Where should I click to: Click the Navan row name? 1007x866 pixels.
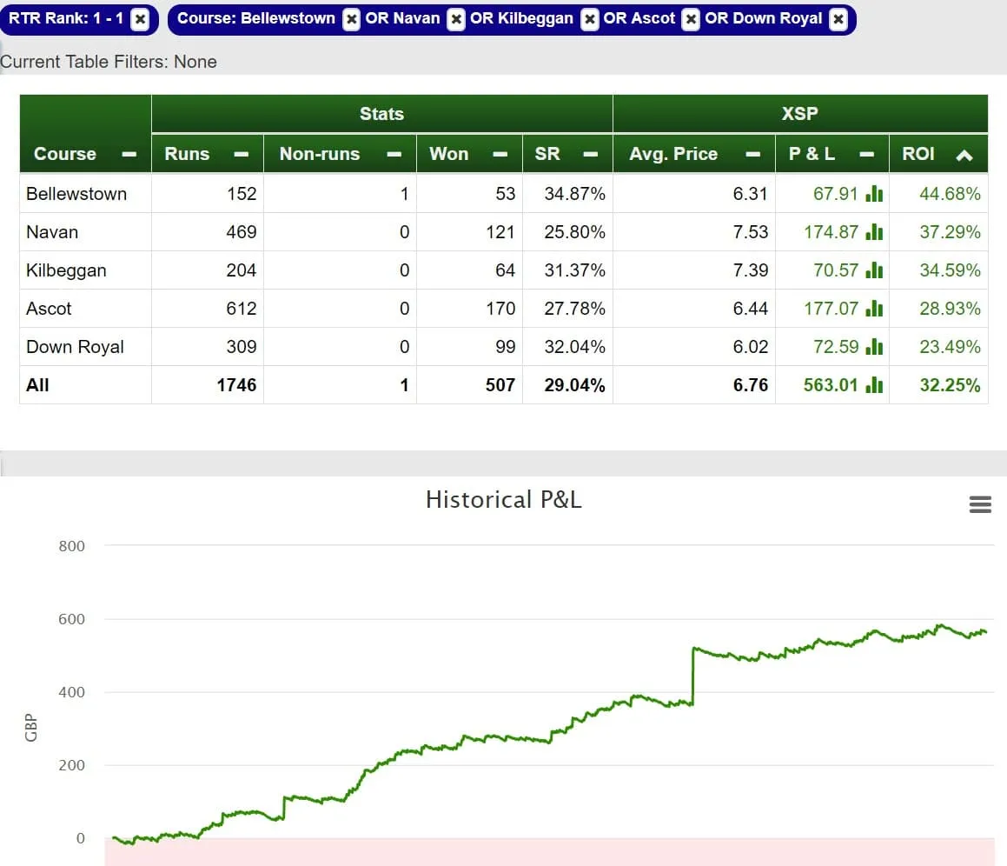click(52, 231)
